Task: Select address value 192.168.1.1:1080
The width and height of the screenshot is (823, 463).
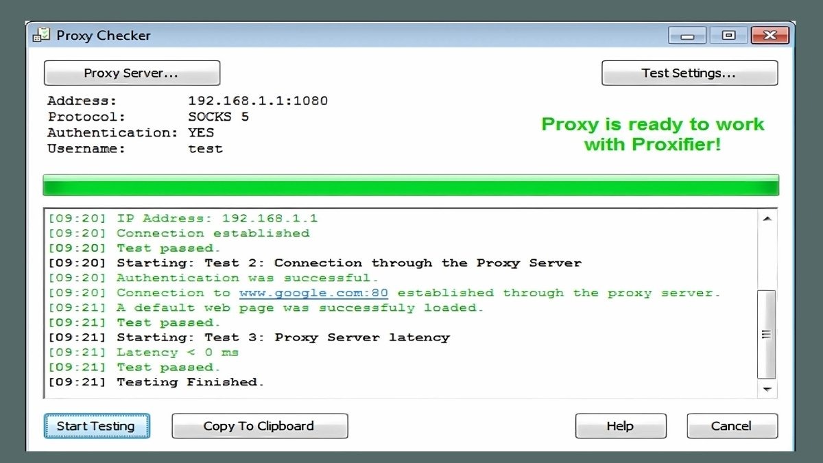Action: pyautogui.click(x=258, y=101)
